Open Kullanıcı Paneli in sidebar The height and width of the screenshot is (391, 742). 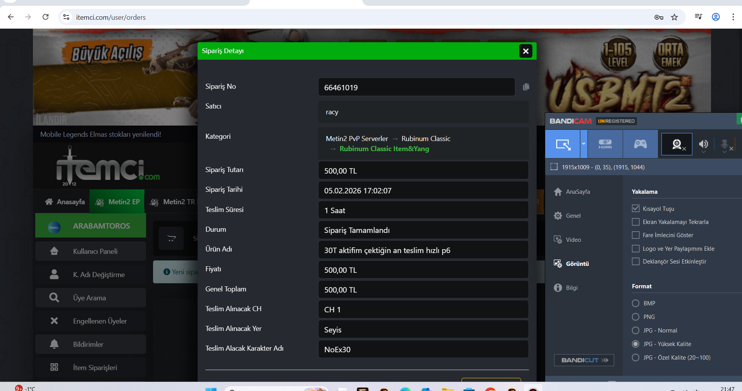click(x=91, y=251)
